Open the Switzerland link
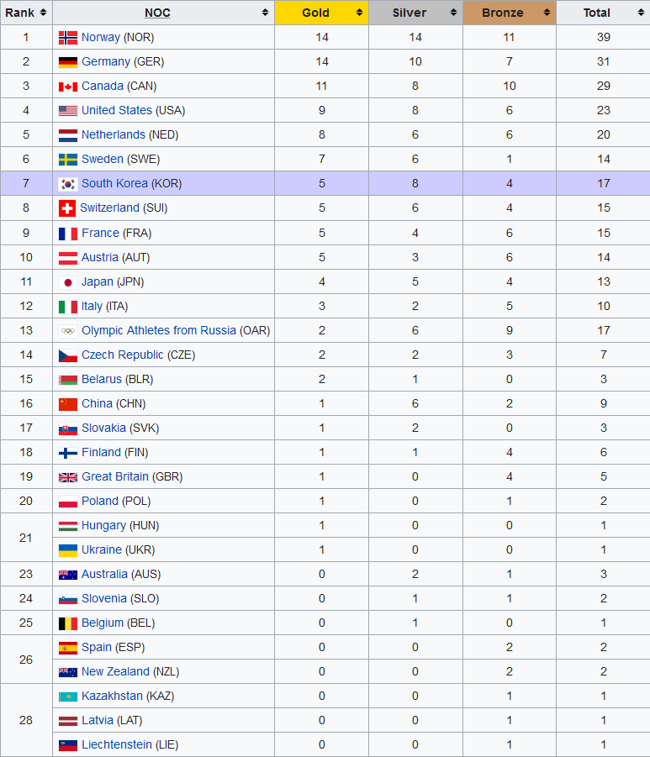 point(109,208)
